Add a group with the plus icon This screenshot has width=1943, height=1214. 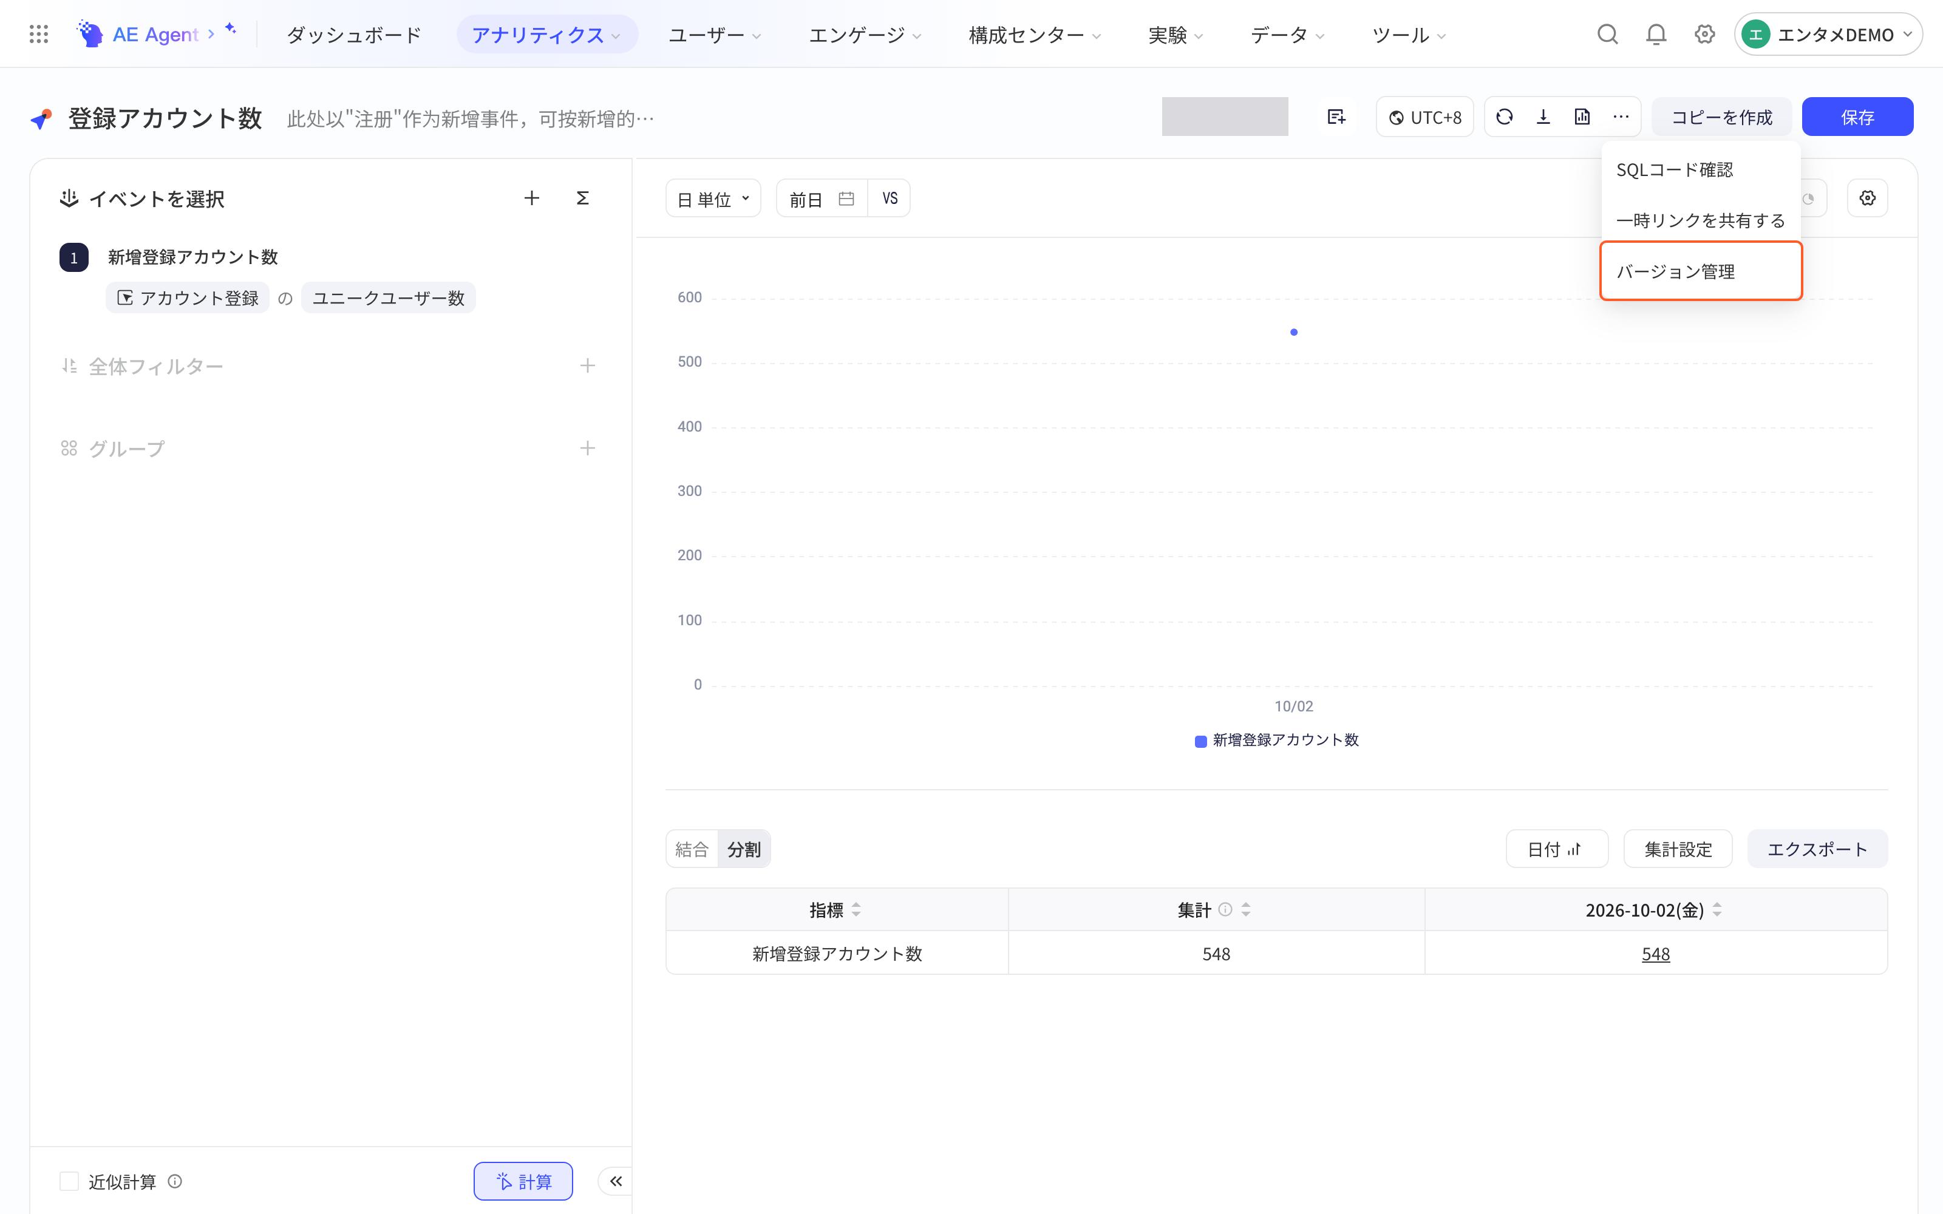(587, 448)
